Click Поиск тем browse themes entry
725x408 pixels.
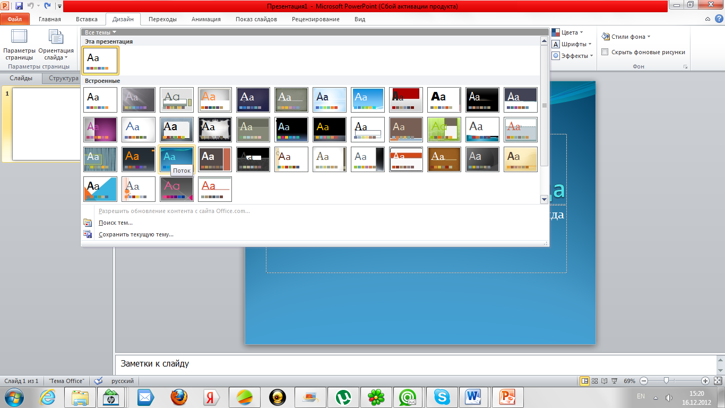point(116,223)
